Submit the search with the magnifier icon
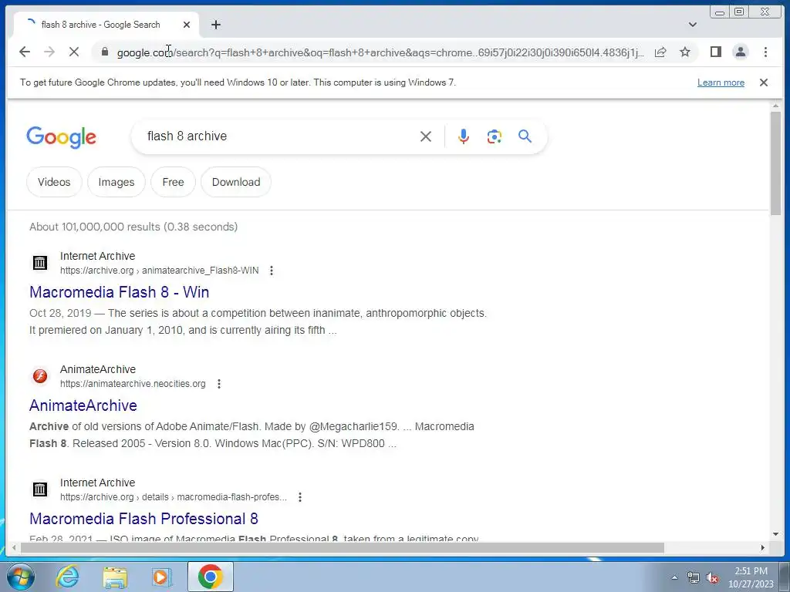 [525, 136]
